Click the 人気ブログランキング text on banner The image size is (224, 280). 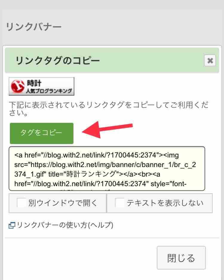[x=49, y=91]
